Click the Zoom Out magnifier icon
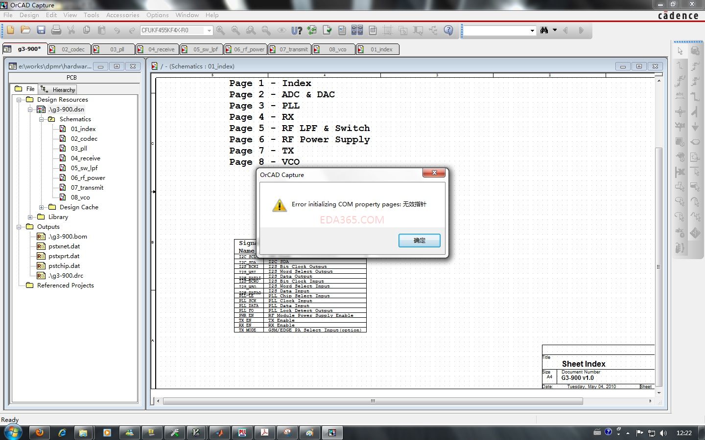 [x=235, y=30]
